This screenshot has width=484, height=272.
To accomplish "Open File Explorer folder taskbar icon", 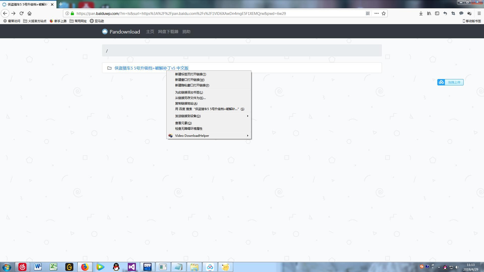I will (194, 267).
